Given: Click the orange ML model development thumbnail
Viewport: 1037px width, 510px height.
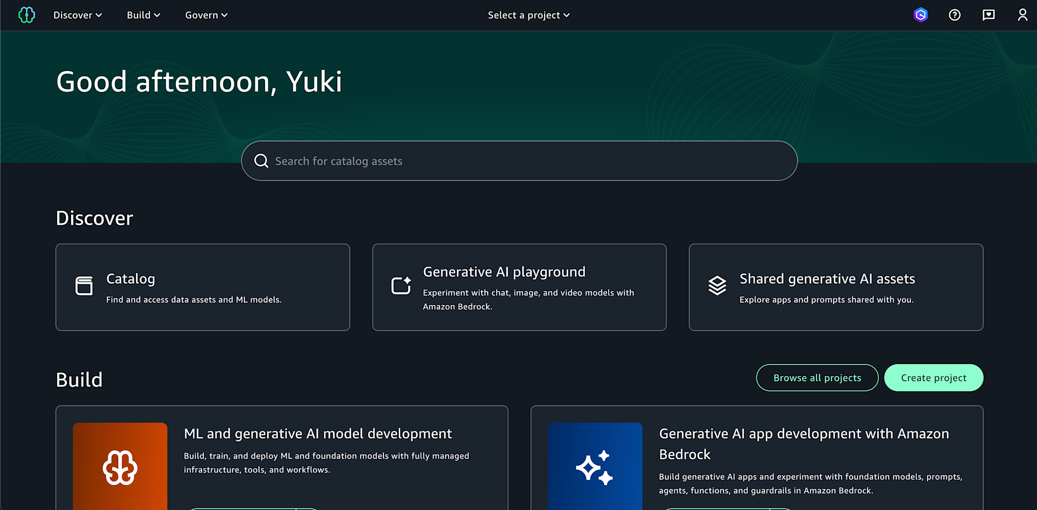Looking at the screenshot, I should [x=120, y=466].
